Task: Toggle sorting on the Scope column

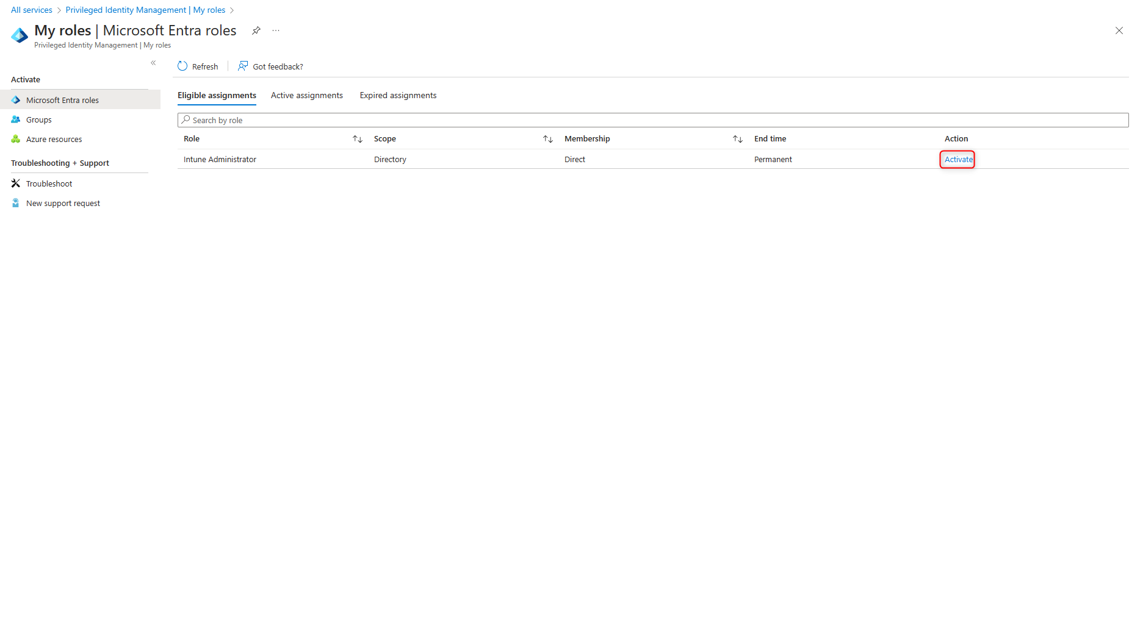Action: 547,138
